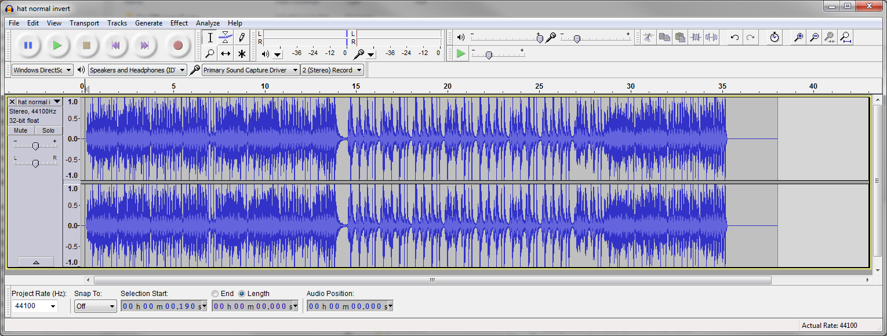
Task: Click the Pause transport button
Action: (28, 45)
